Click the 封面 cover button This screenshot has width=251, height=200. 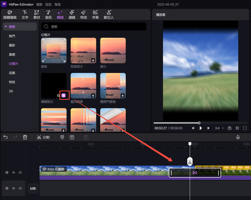click(33, 188)
